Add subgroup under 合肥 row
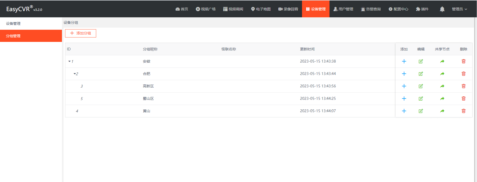477x182 pixels. (x=404, y=74)
